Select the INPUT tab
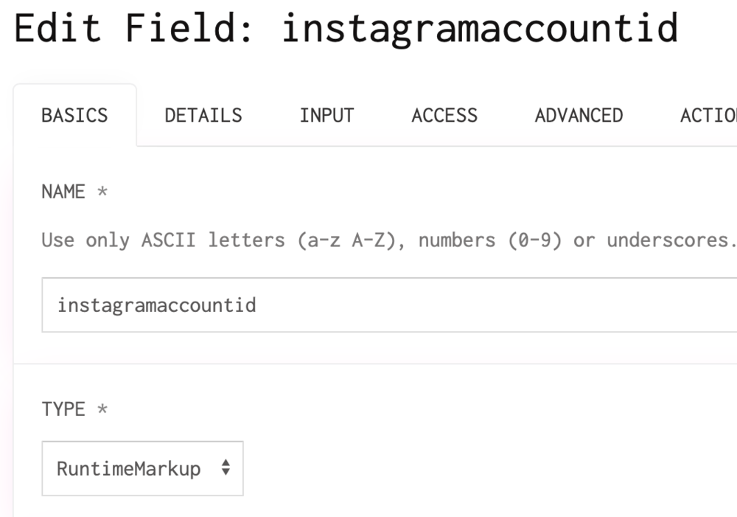Viewport: 737px width, 517px height. 326,116
